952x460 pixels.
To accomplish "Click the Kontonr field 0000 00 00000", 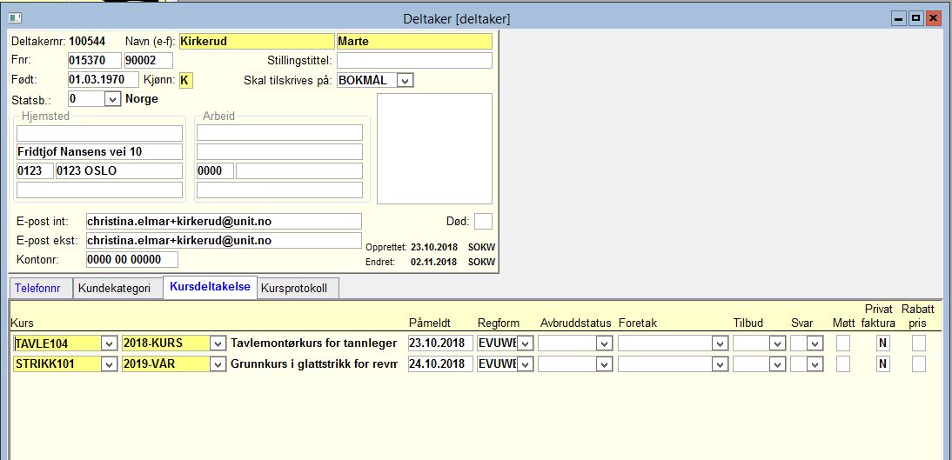I will tap(131, 260).
